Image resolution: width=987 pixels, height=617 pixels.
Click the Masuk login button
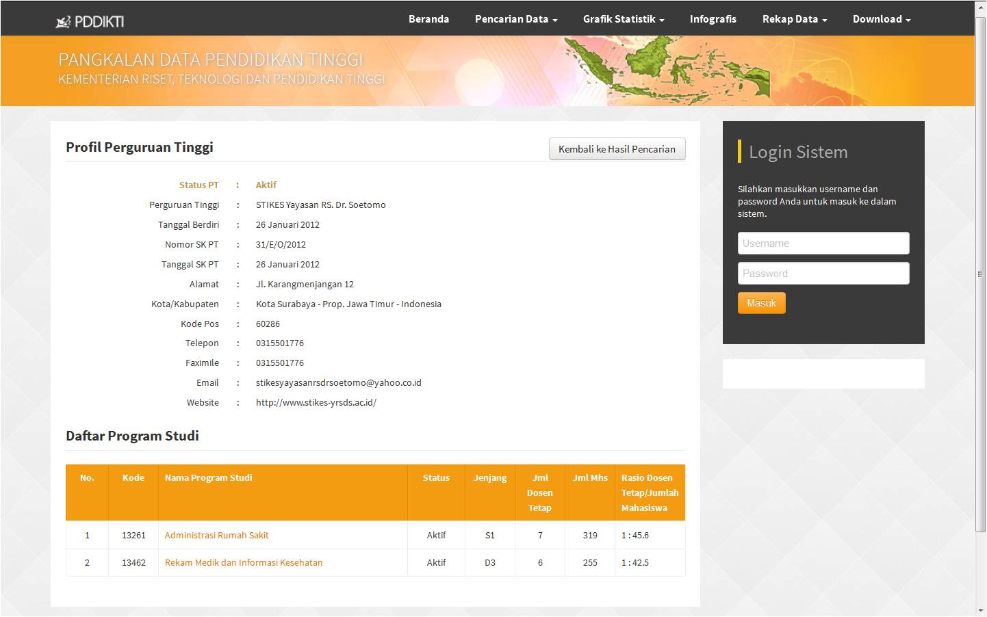tap(761, 303)
